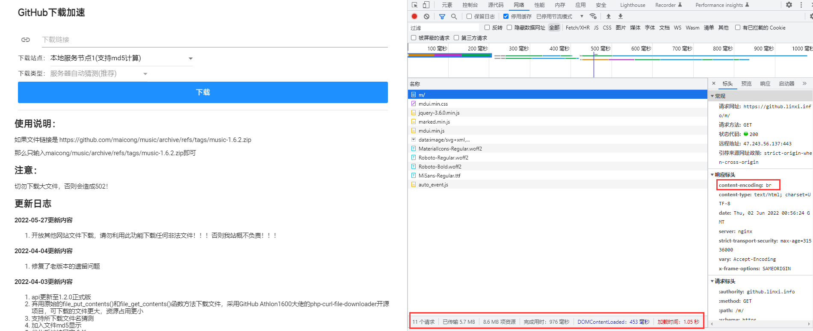This screenshot has height=331, width=813.
Task: Open the Response (响应) tab
Action: click(765, 83)
